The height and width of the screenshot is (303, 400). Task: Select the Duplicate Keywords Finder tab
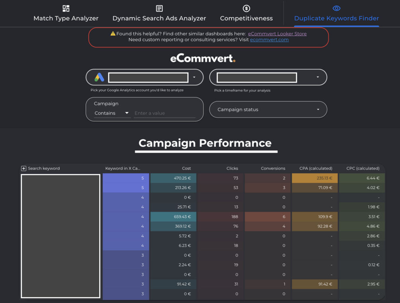tap(336, 14)
